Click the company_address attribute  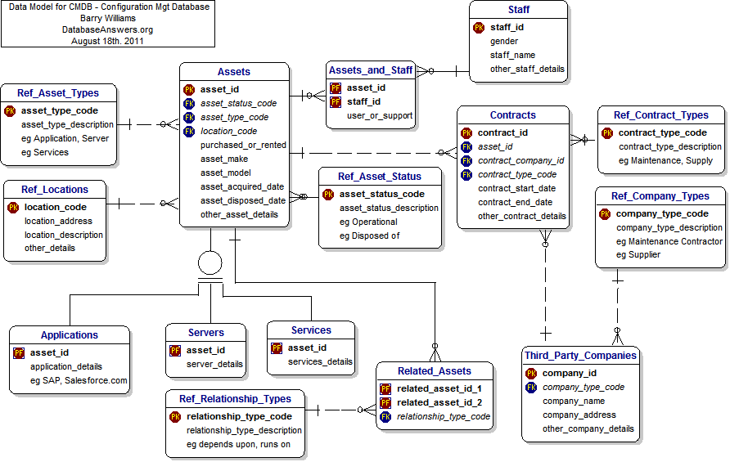(579, 415)
